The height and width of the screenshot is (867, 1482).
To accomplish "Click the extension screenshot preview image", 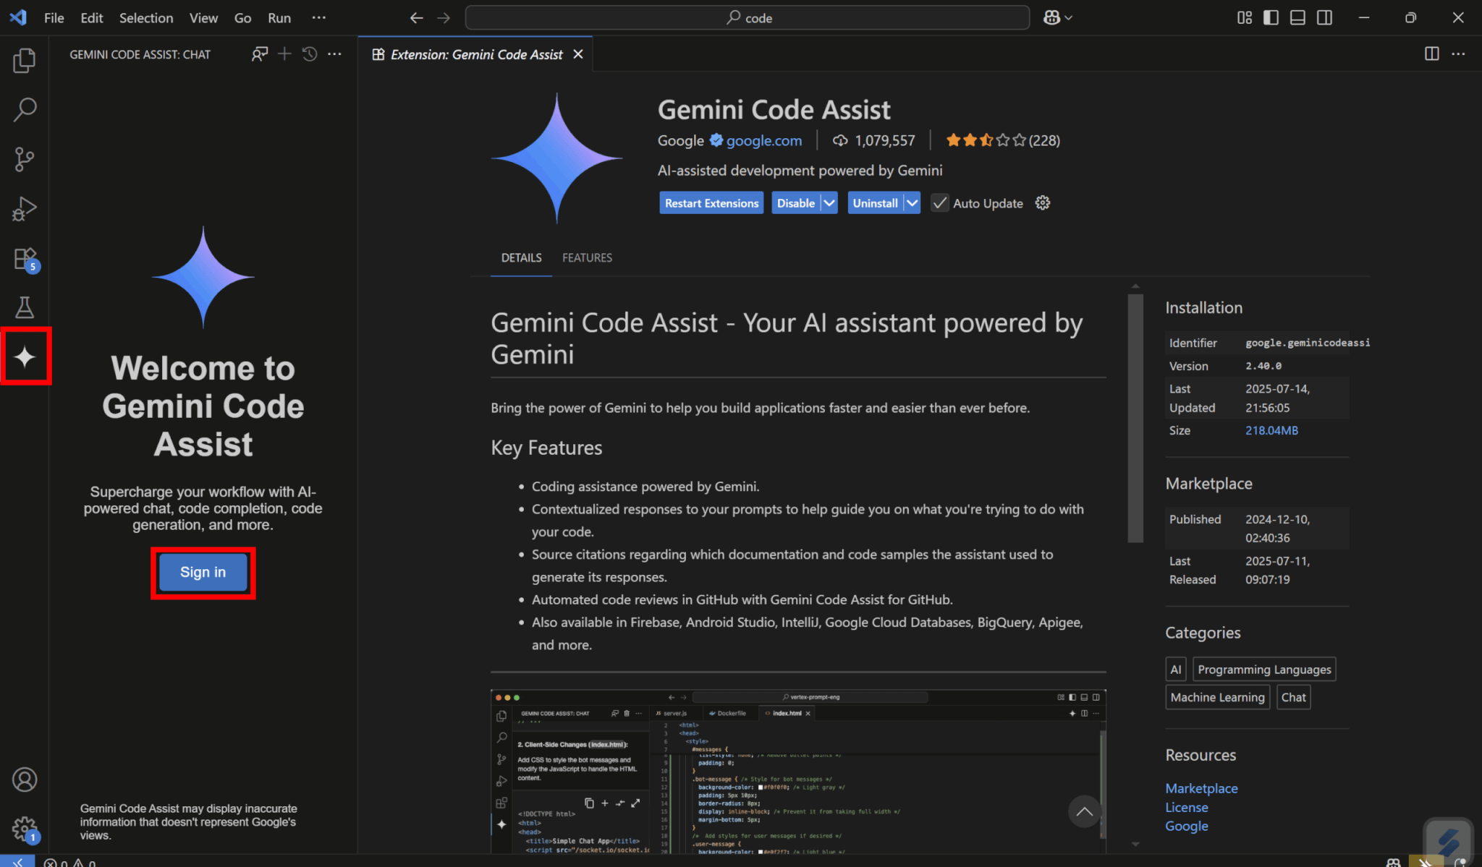I will pos(798,772).
